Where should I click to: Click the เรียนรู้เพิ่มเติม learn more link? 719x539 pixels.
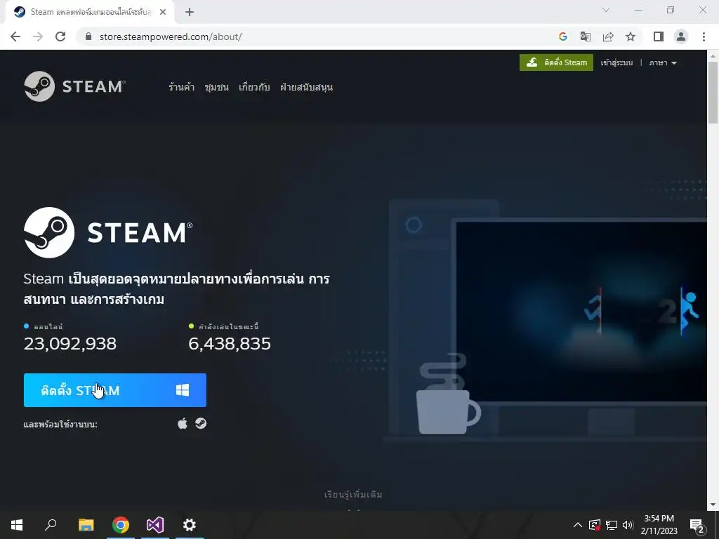coord(353,495)
